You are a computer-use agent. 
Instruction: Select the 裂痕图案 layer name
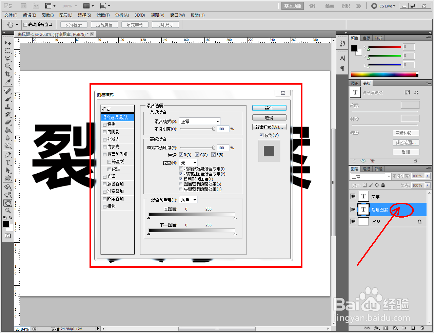(x=379, y=209)
